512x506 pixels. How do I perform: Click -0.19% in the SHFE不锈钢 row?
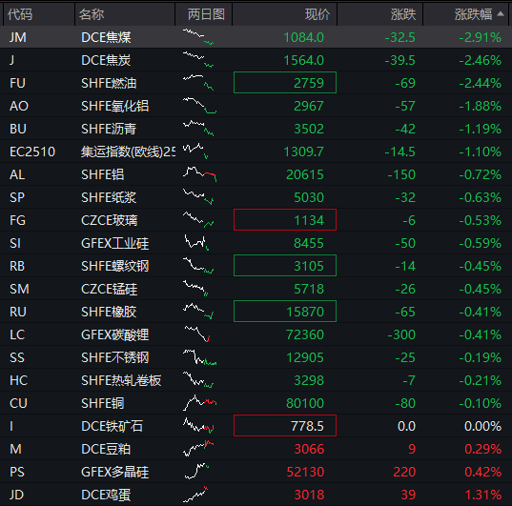[x=480, y=357]
